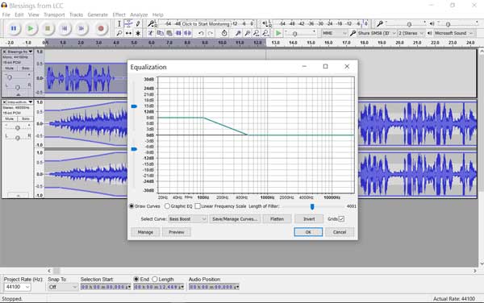Click the Length of Filter slider handle

point(312,206)
